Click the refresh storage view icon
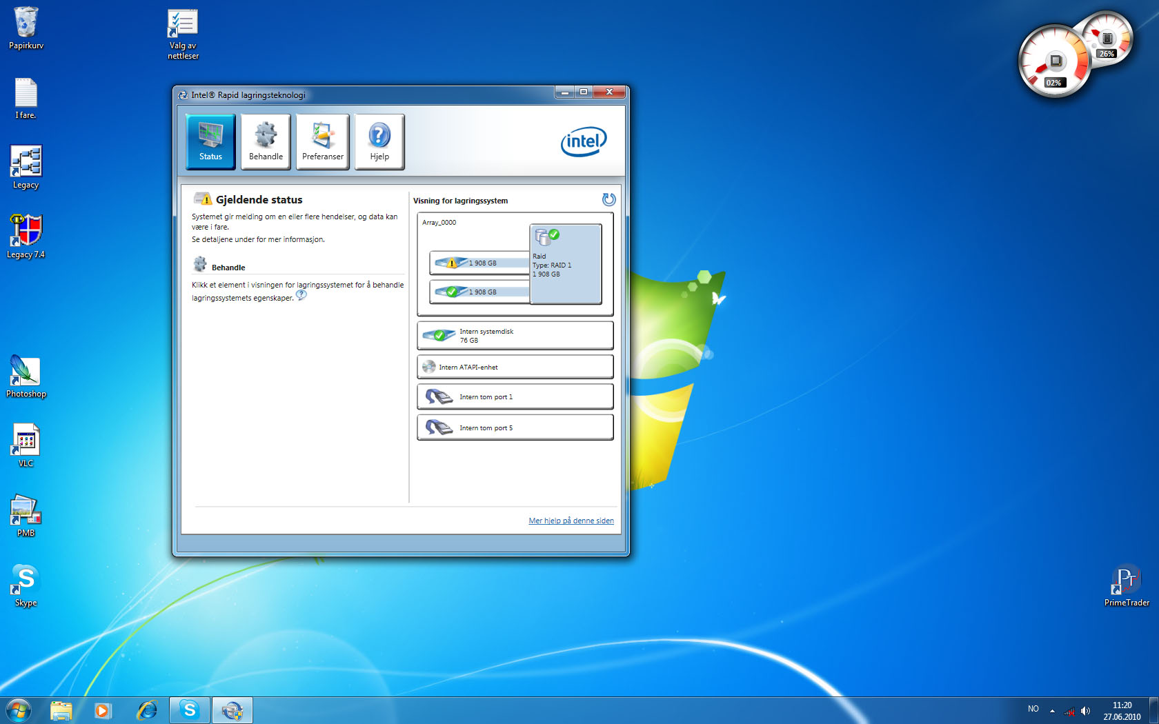The image size is (1159, 724). click(x=608, y=199)
